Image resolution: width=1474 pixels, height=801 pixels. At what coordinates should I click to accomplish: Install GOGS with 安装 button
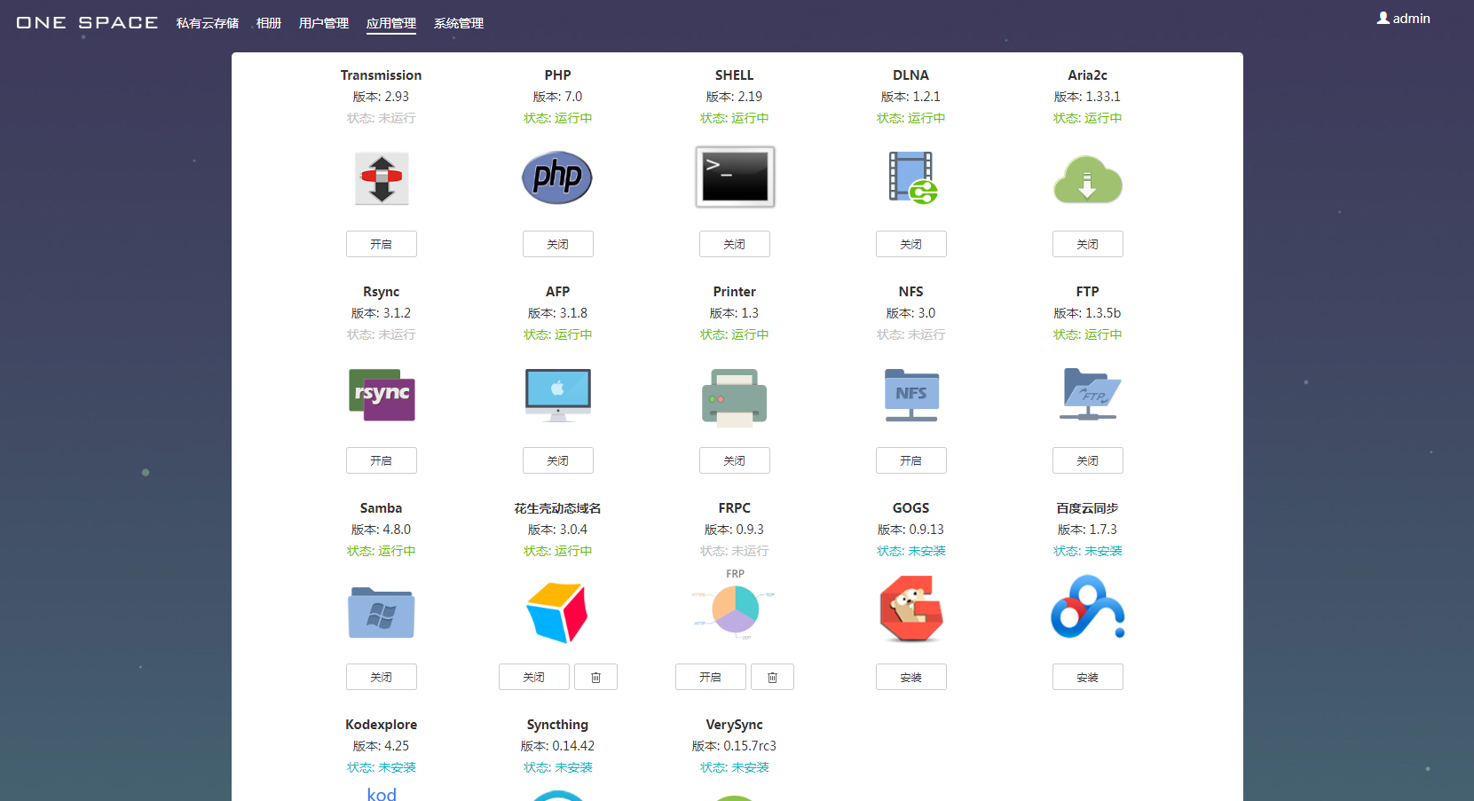911,677
